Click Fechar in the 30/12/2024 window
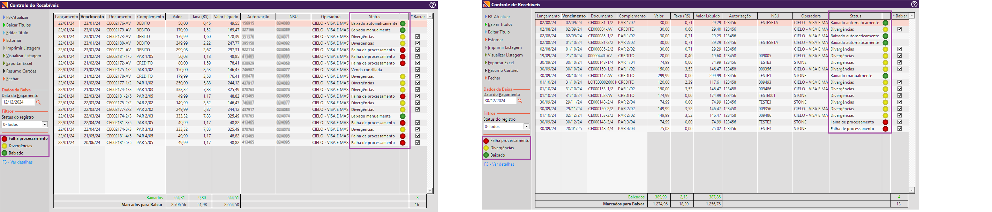The width and height of the screenshot is (992, 212). pos(494,78)
